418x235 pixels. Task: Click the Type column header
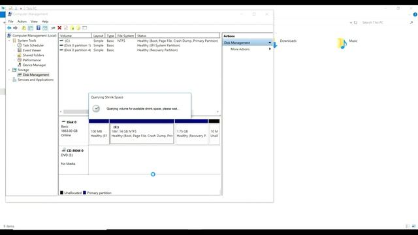click(x=110, y=36)
